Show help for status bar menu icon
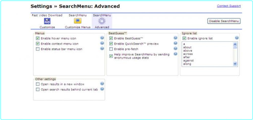The height and width of the screenshot is (120, 253). click(102, 48)
